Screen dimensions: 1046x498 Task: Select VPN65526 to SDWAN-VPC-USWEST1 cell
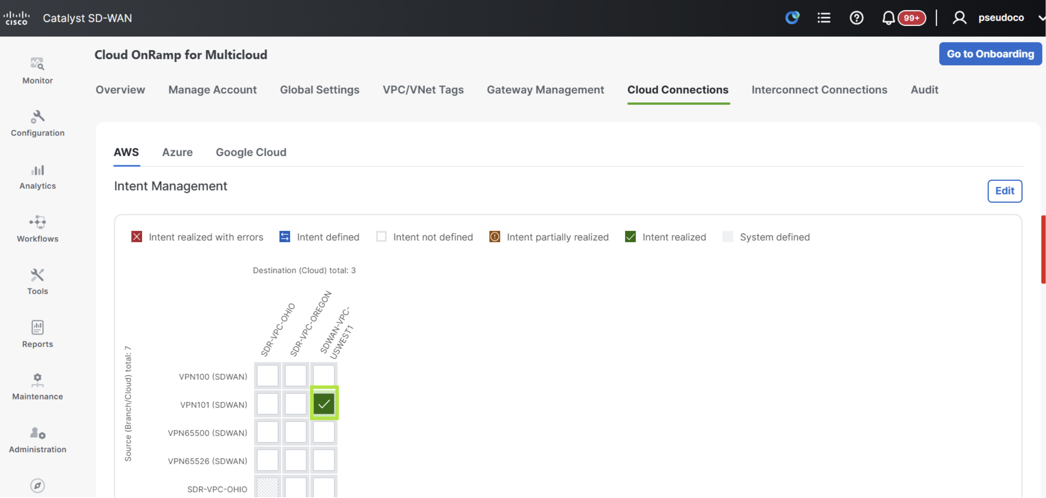pos(324,460)
